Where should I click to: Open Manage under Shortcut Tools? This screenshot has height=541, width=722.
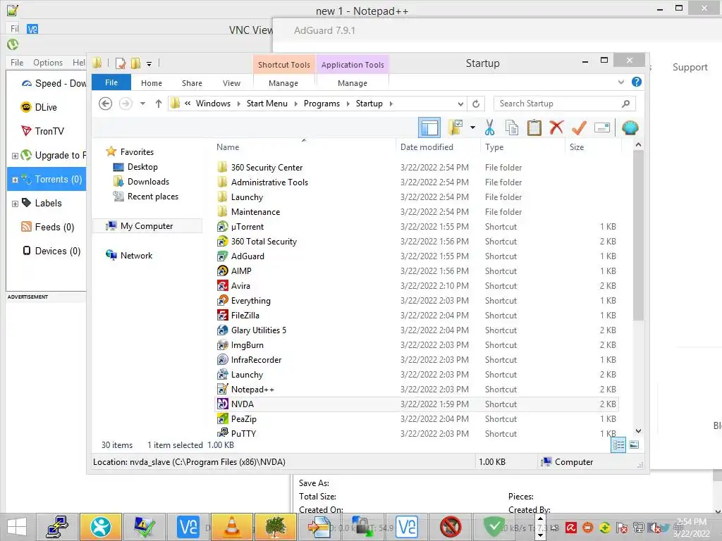[x=283, y=83]
